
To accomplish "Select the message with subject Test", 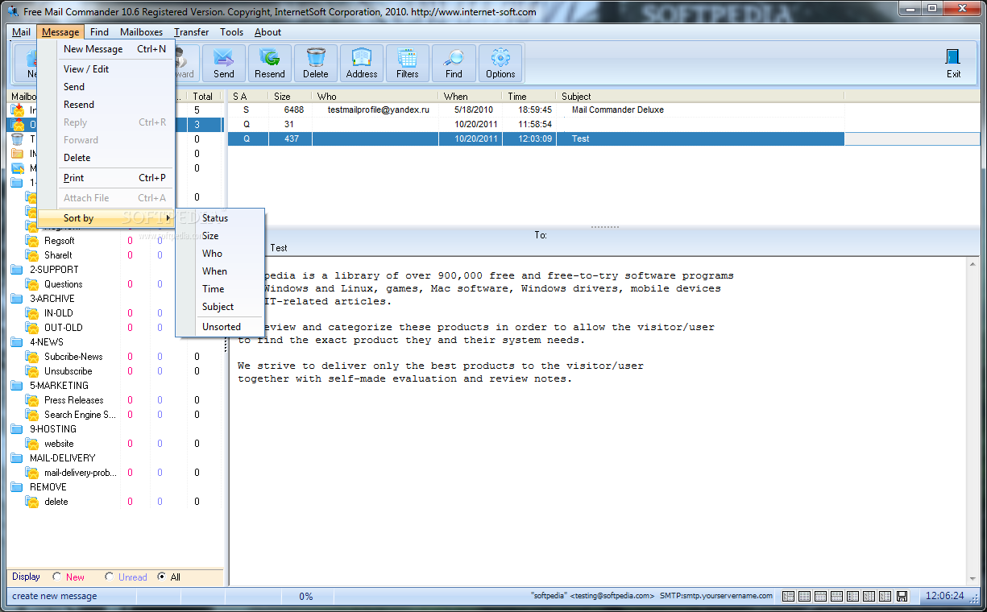I will 536,139.
